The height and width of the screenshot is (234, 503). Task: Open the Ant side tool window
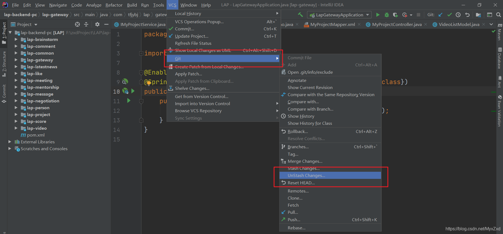tap(500, 82)
